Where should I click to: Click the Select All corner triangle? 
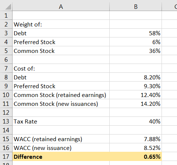point(8,7)
